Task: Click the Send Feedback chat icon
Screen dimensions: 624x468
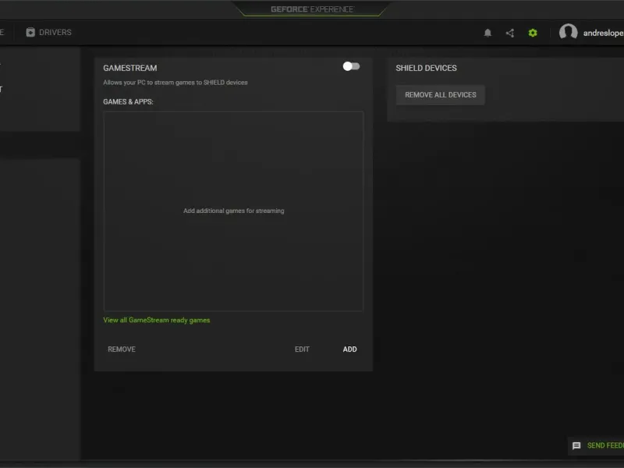Action: [x=576, y=445]
